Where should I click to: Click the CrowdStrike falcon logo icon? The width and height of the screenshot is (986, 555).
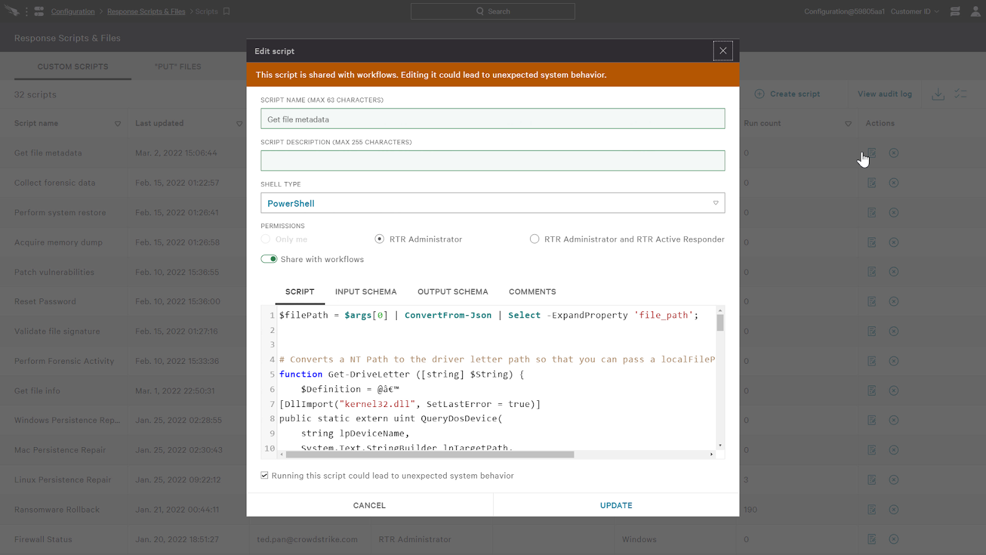point(12,11)
